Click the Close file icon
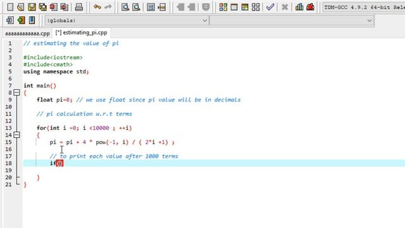 coord(53,7)
